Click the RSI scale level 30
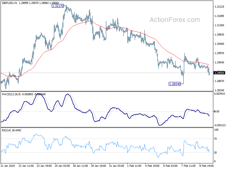The height and width of the screenshot is (169, 226). pos(215,153)
